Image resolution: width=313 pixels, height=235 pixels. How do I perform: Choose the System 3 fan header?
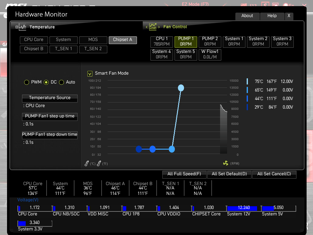click(x=282, y=42)
